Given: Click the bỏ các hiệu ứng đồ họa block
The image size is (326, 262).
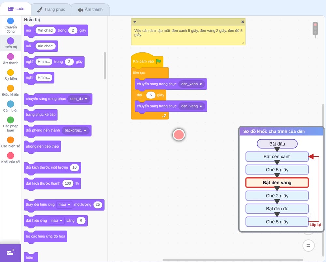Looking at the screenshot, I should click(x=46, y=236).
